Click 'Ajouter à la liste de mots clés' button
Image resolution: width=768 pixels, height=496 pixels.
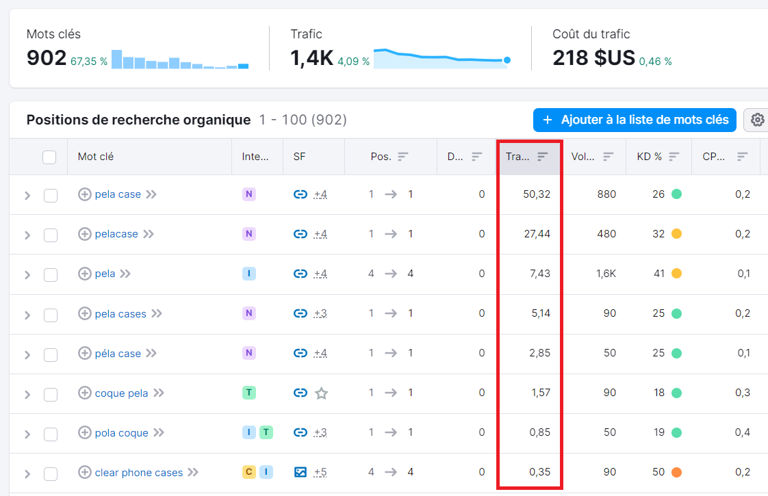(x=635, y=120)
